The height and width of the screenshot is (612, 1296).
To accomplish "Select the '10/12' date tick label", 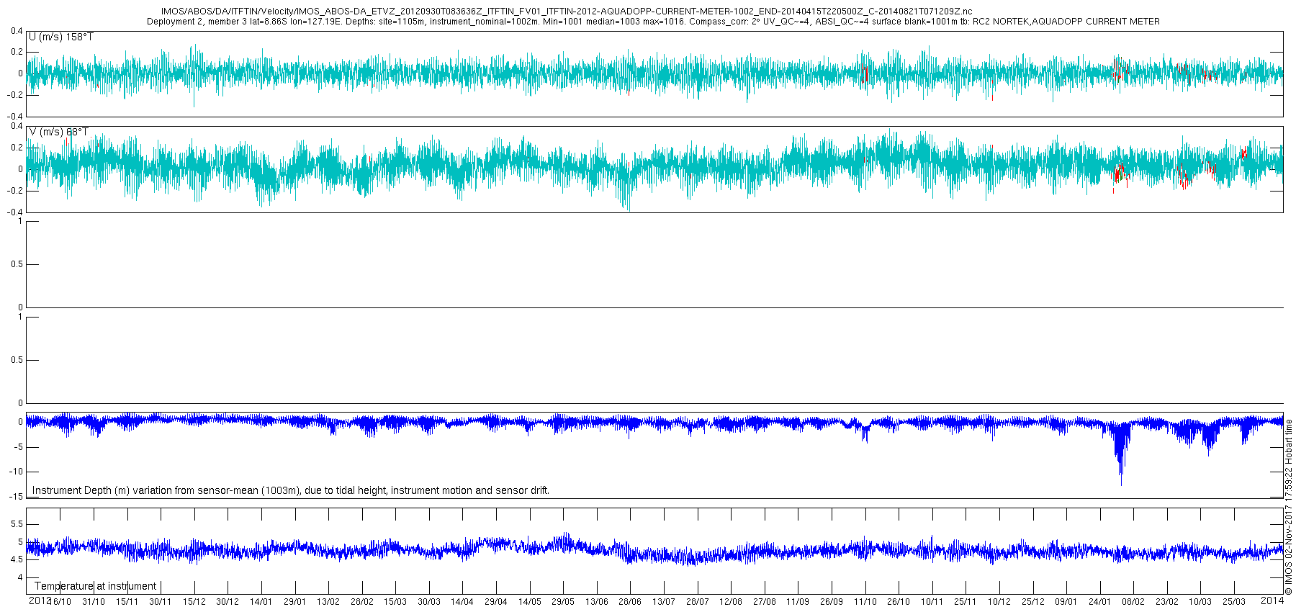I will click(999, 602).
